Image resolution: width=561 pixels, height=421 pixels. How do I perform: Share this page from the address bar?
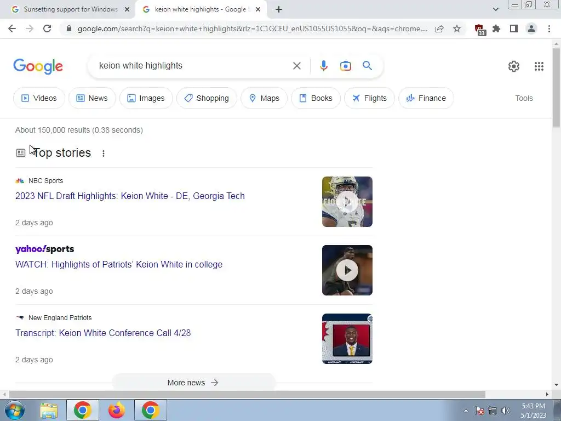(439, 29)
